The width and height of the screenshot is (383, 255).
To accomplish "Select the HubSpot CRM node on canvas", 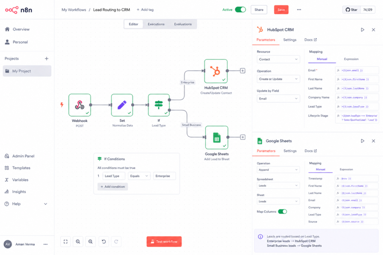I will pyautogui.click(x=216, y=71).
